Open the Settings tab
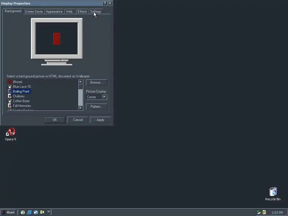 coord(96,11)
